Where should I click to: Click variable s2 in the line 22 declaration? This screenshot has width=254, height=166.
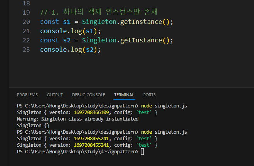(67, 40)
